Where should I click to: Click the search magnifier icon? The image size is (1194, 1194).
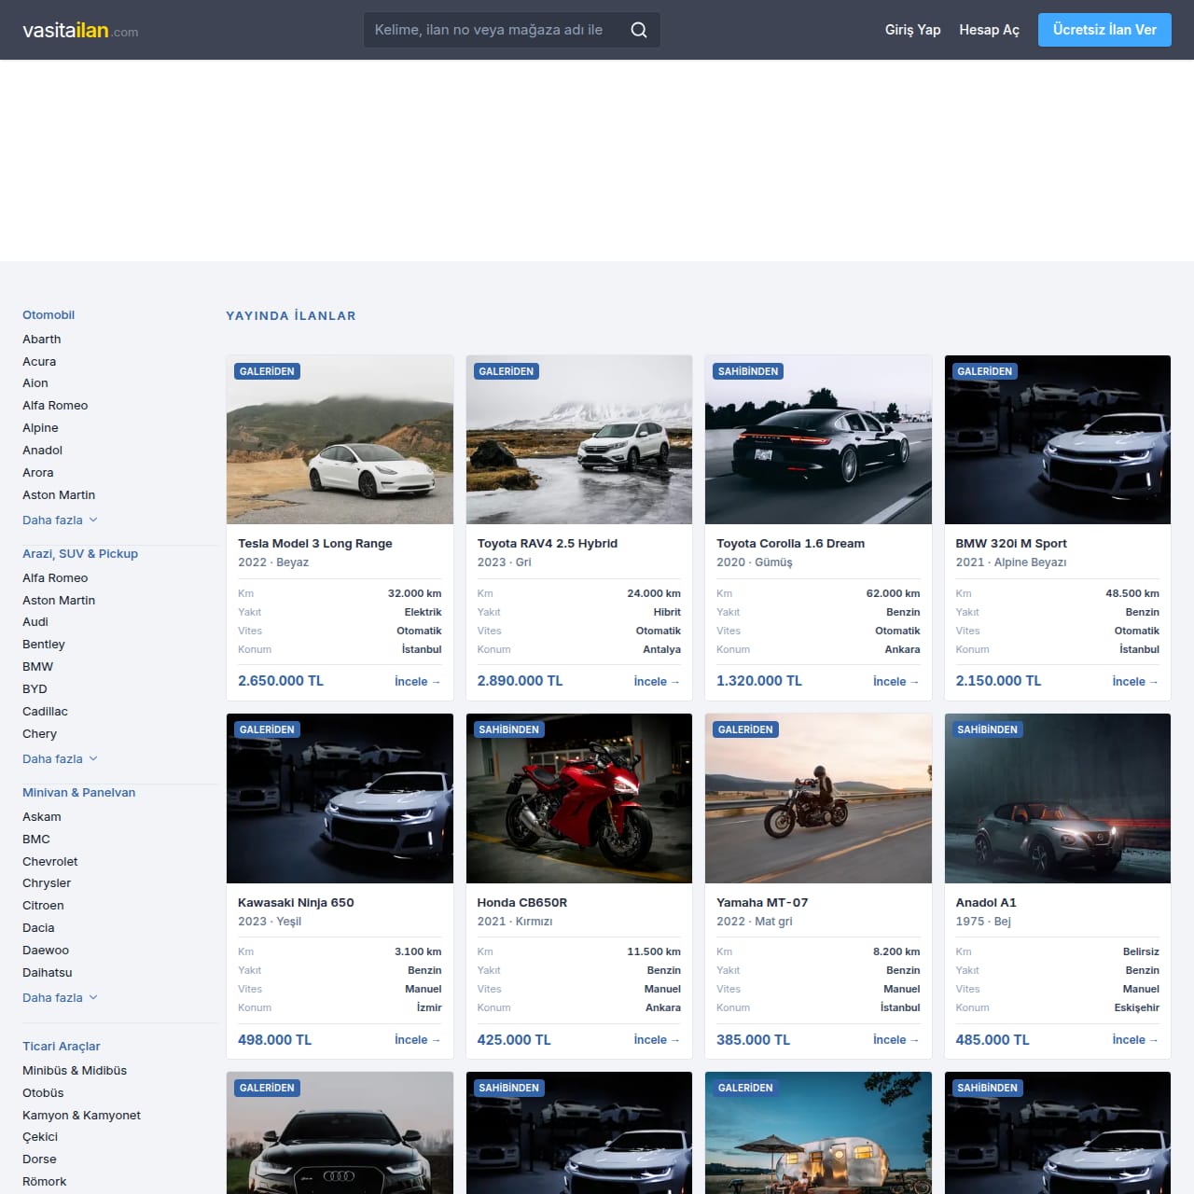(x=639, y=30)
